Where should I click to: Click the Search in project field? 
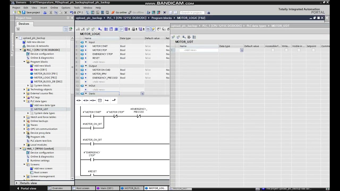coord(192,12)
